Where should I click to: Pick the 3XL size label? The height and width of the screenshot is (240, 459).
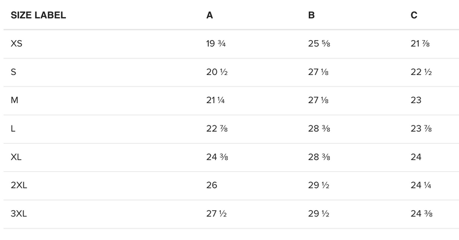pyautogui.click(x=20, y=214)
